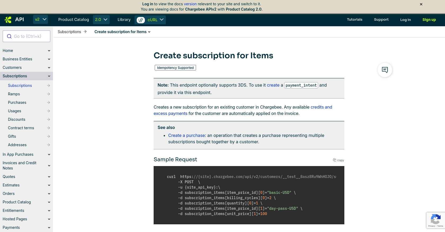Open the cURL library dropdown
Viewport: 445px width, 232px height.
pyautogui.click(x=150, y=20)
